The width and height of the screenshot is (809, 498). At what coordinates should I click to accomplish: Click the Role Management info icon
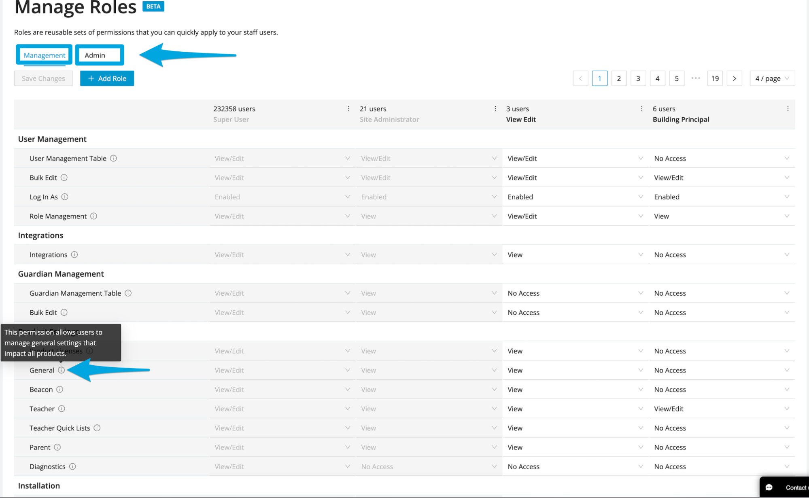pyautogui.click(x=94, y=216)
